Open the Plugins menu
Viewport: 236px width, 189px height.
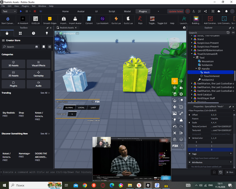25,6
